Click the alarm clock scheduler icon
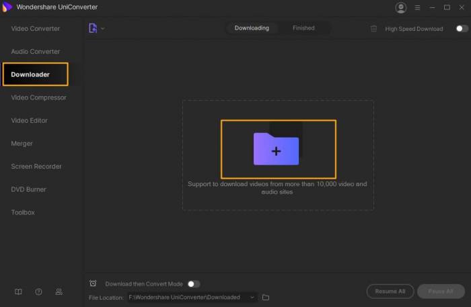The width and height of the screenshot is (471, 307). pos(93,283)
